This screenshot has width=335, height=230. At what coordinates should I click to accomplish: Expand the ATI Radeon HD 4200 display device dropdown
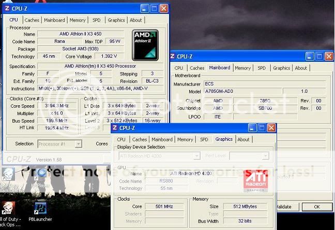(197, 156)
